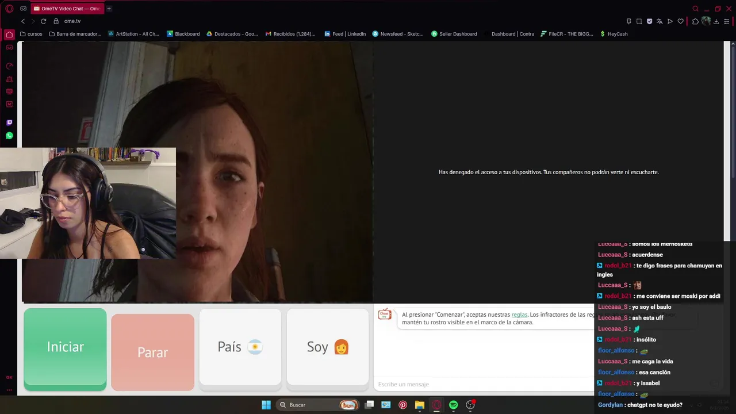Open the Destacados Google Drive bookmark
The height and width of the screenshot is (414, 736).
pyautogui.click(x=232, y=34)
